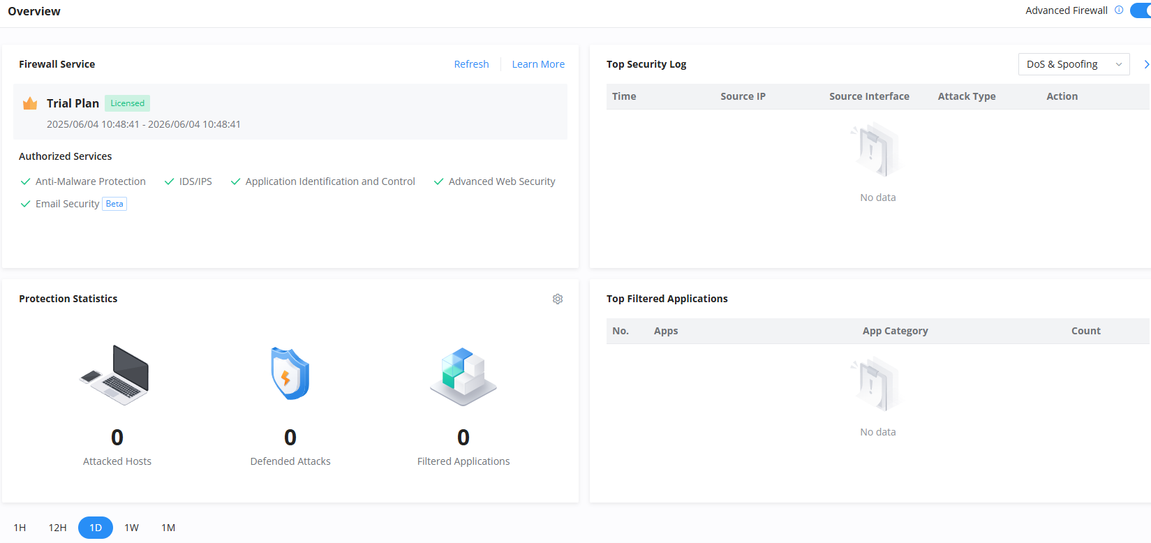Open full Top Security Log arrow

[1146, 64]
